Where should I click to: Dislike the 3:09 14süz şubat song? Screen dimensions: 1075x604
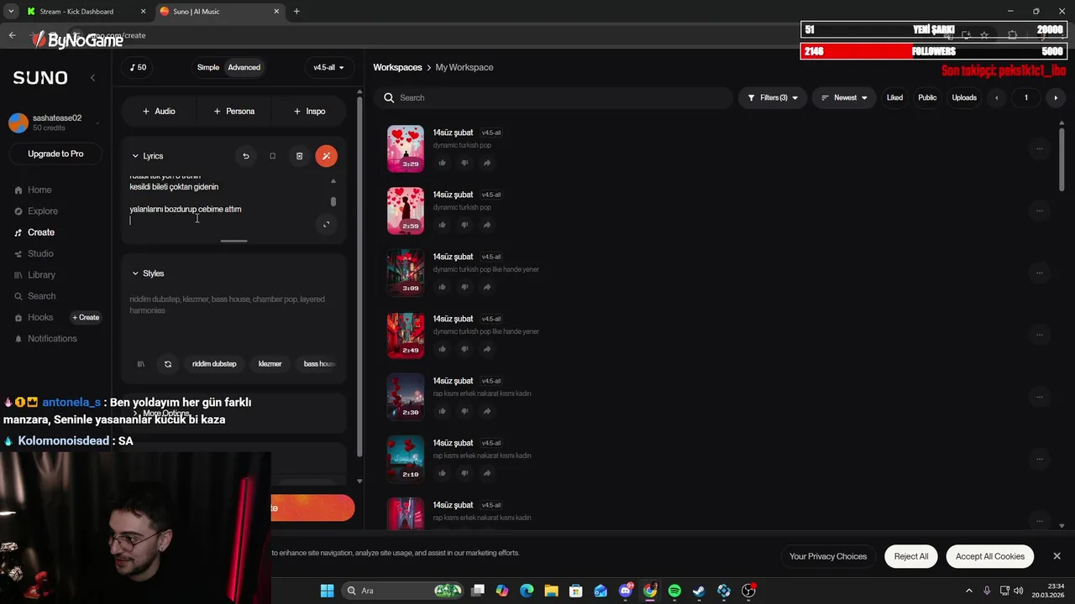pyautogui.click(x=464, y=287)
